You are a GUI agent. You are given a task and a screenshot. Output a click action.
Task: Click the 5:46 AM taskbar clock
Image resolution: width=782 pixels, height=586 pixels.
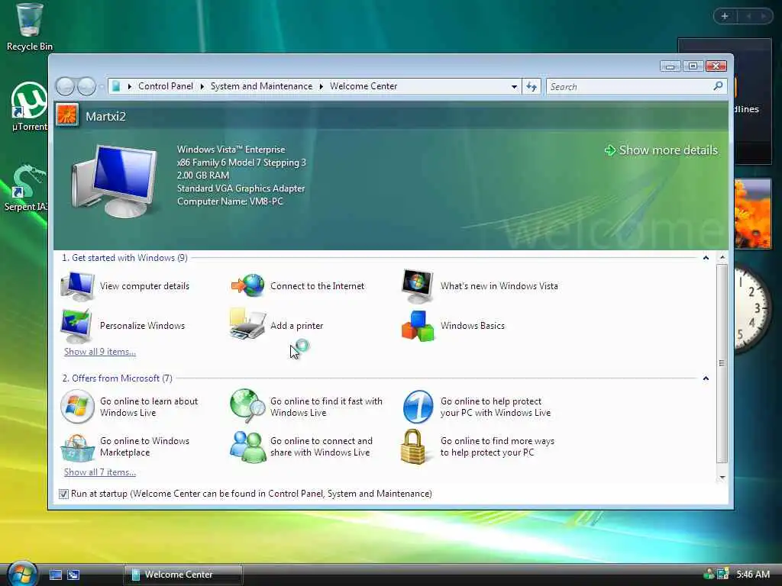point(752,574)
